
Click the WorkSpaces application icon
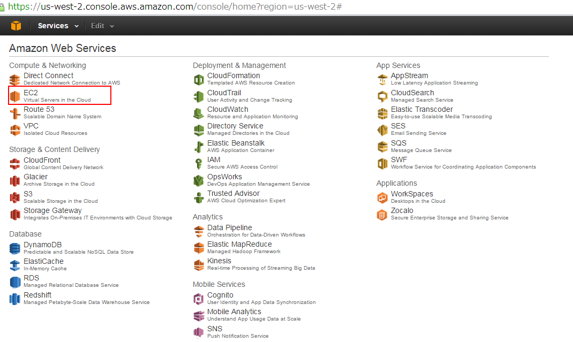(x=382, y=197)
